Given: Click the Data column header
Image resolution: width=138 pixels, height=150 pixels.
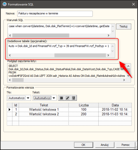Looking at the screenshot, I should point(115,105).
